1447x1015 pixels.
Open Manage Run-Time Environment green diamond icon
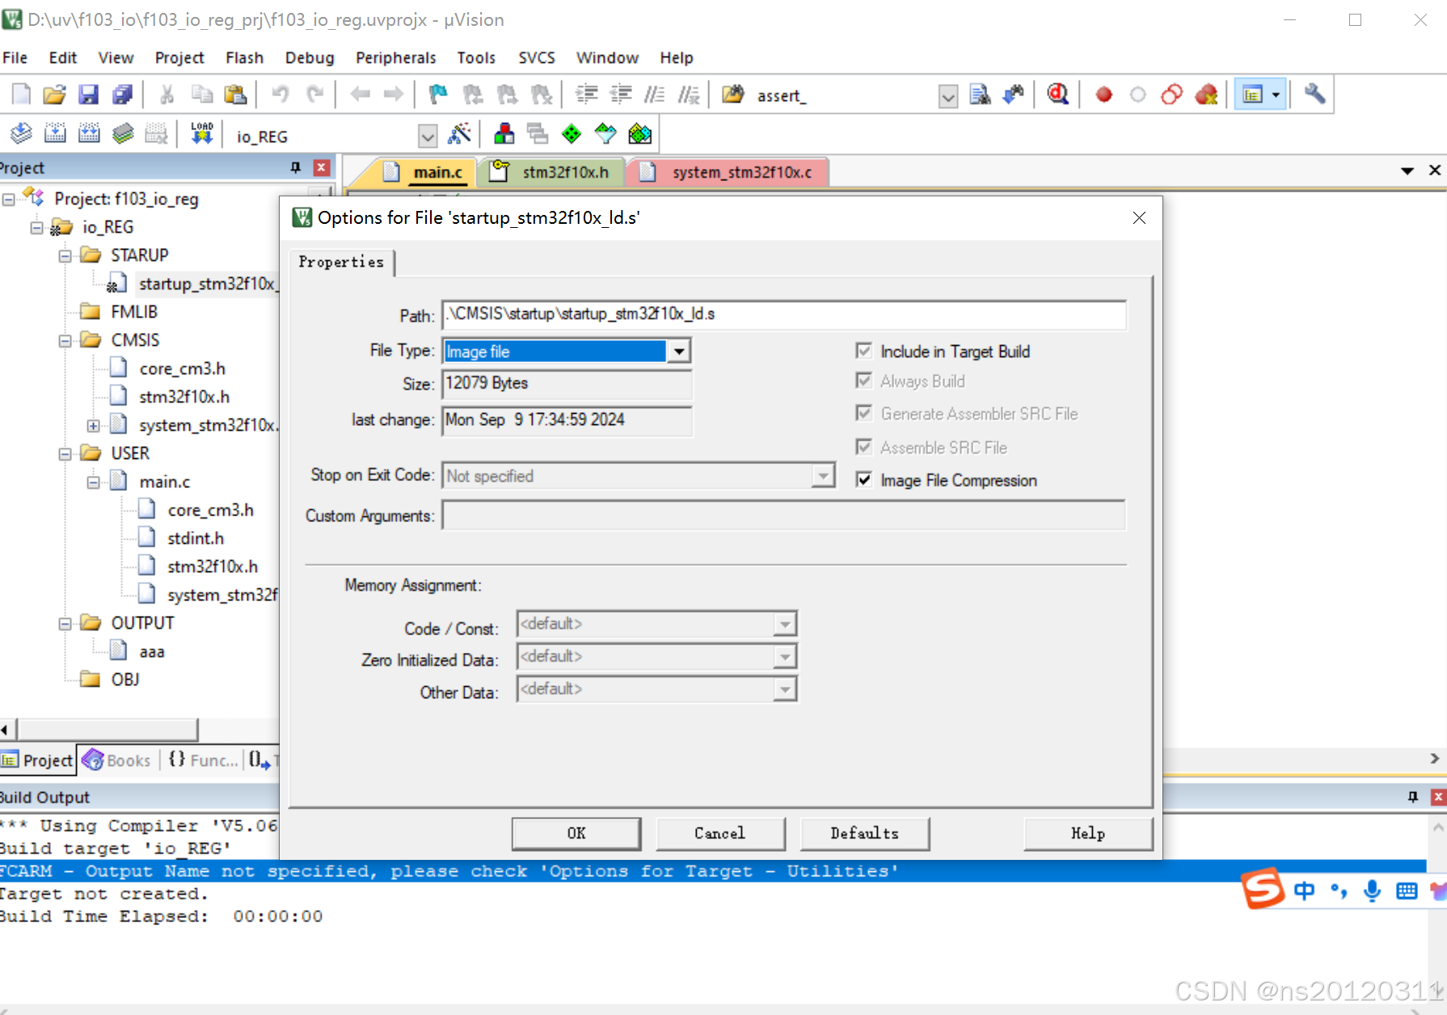click(570, 133)
